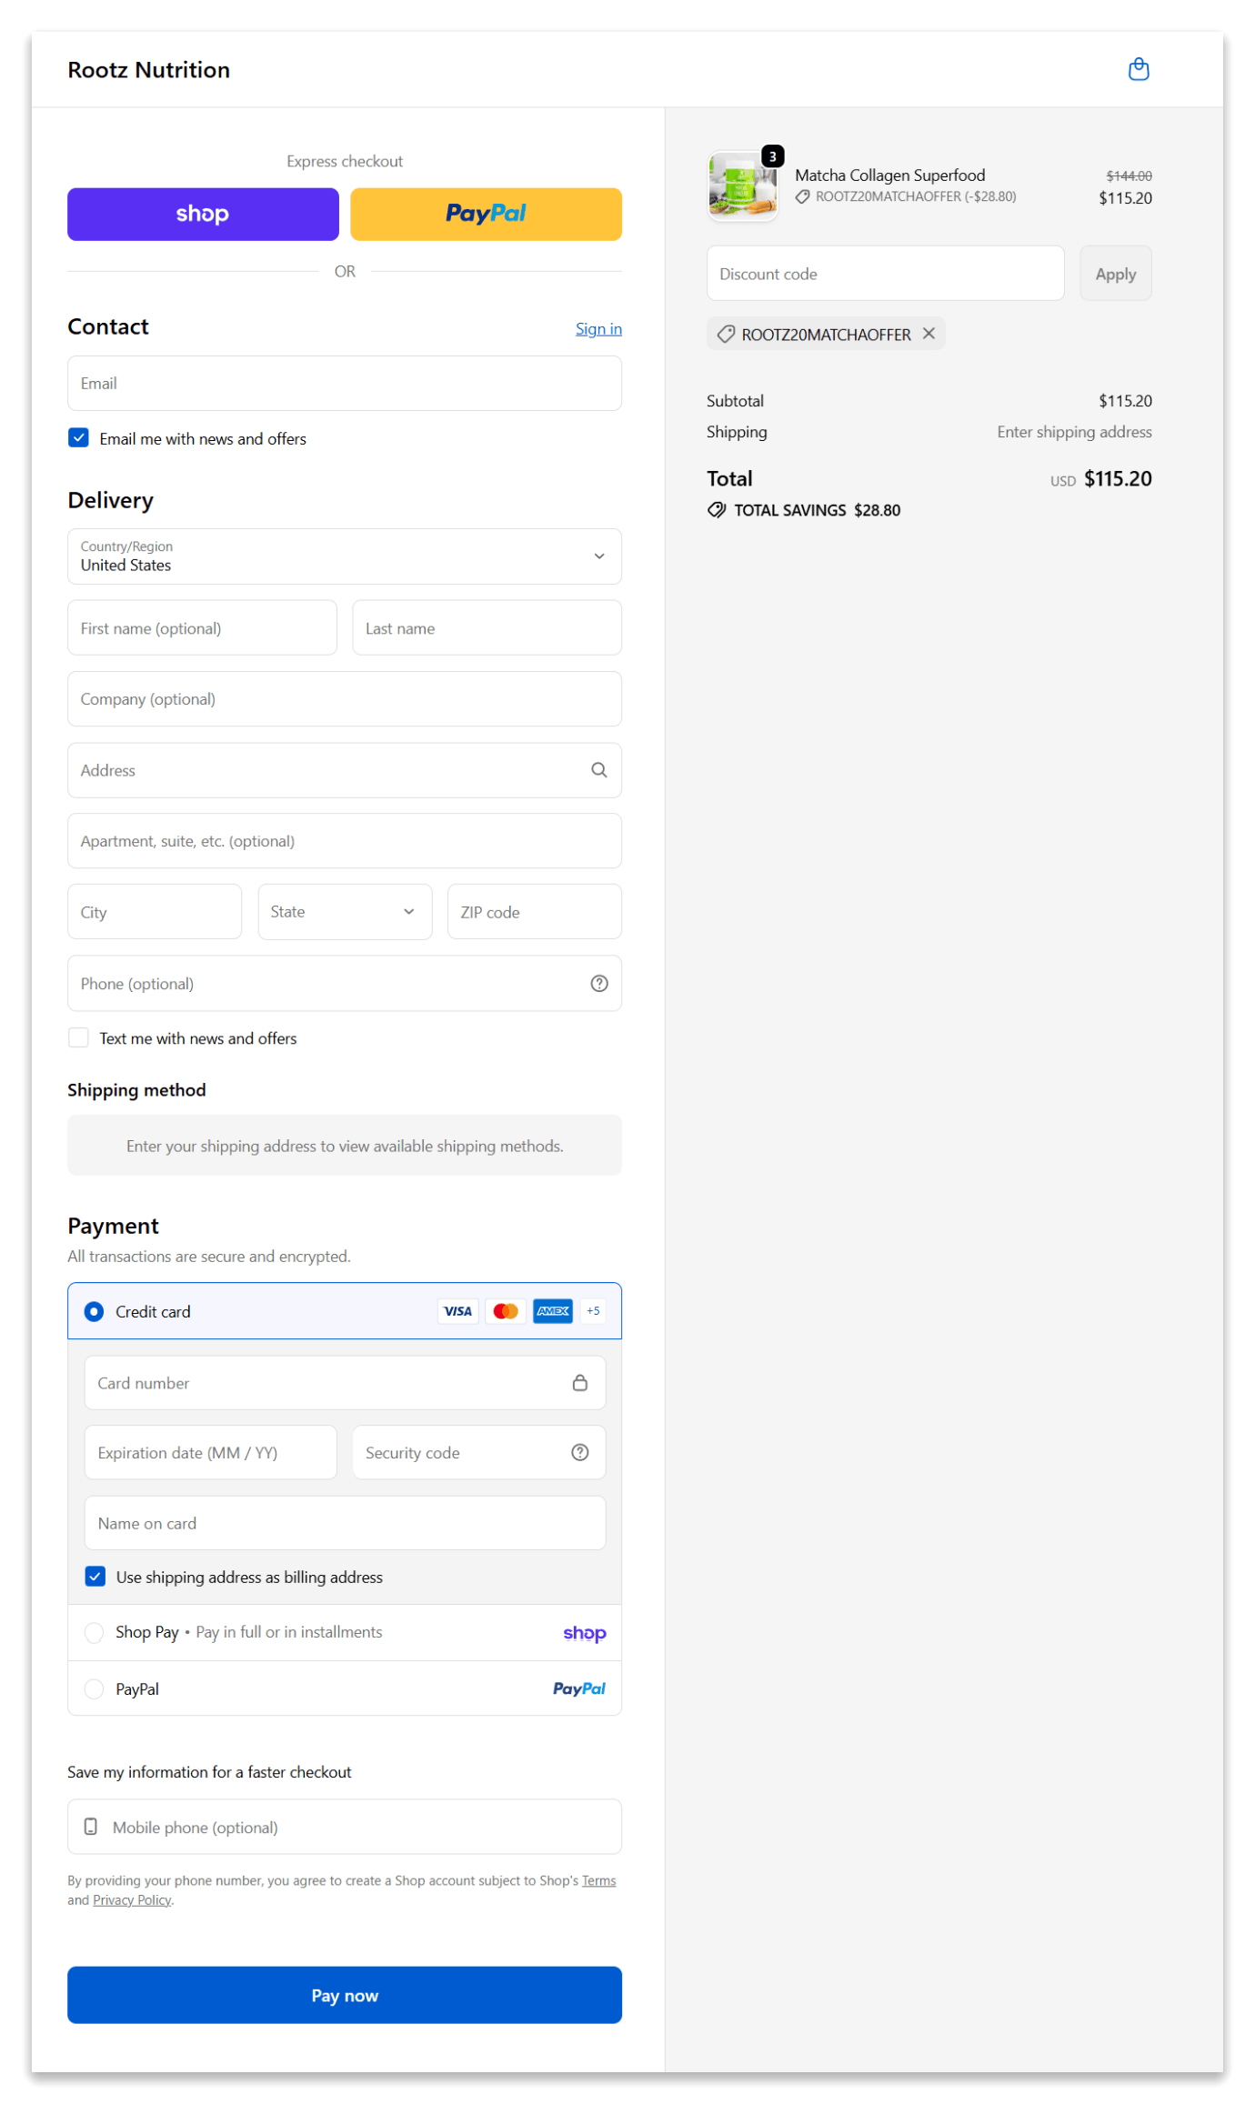
Task: Click the Matcha Collagen Superfood product thumbnail
Action: [742, 185]
